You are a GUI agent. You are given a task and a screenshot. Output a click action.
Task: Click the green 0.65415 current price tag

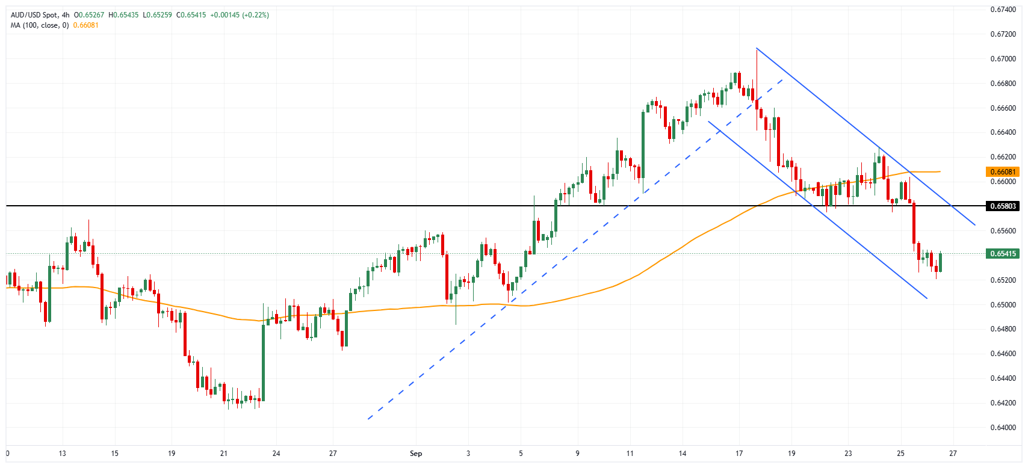coord(1003,254)
